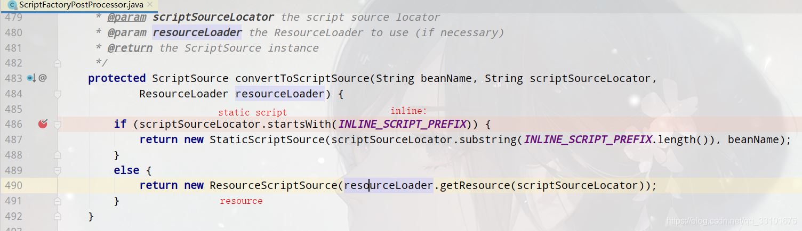Click the Java class icon on the file tab
The height and width of the screenshot is (231, 802).
pos(11,5)
